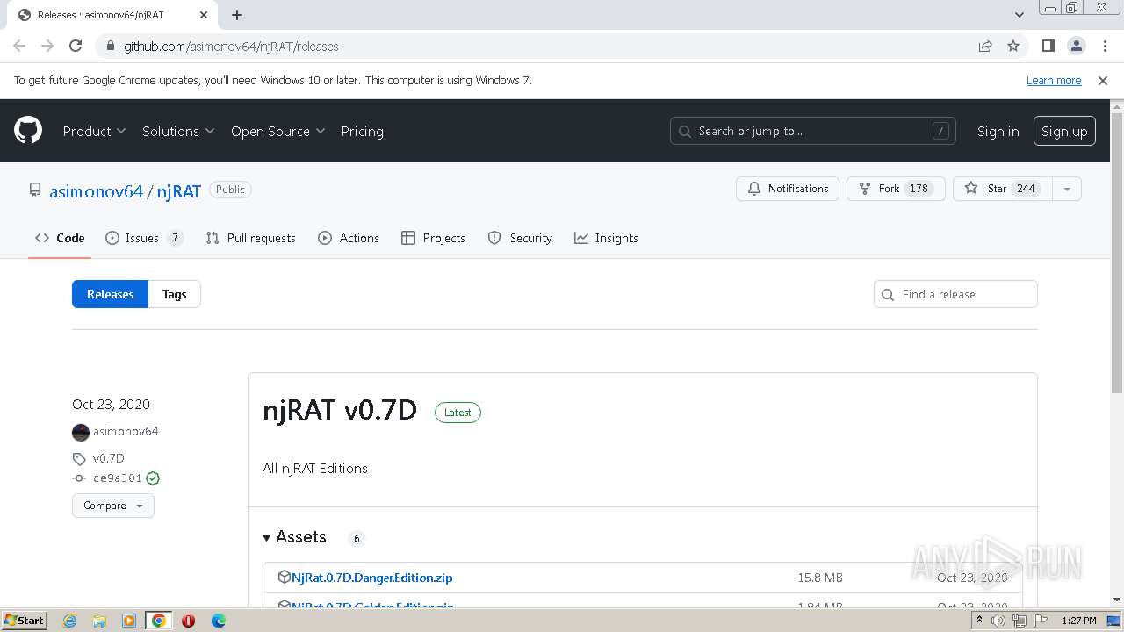
Task: Click the volume speaker tray icon
Action: pyautogui.click(x=998, y=621)
